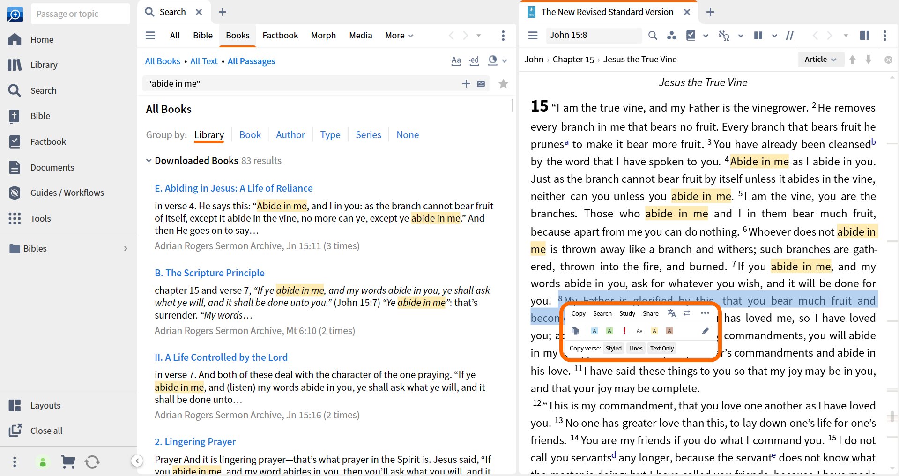Collapse the sidebar with arrow button
899x476 pixels.
pyautogui.click(x=137, y=461)
